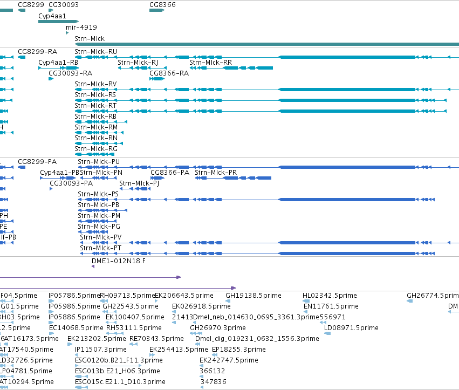Select the CG8366 gene glyph

(157, 10)
